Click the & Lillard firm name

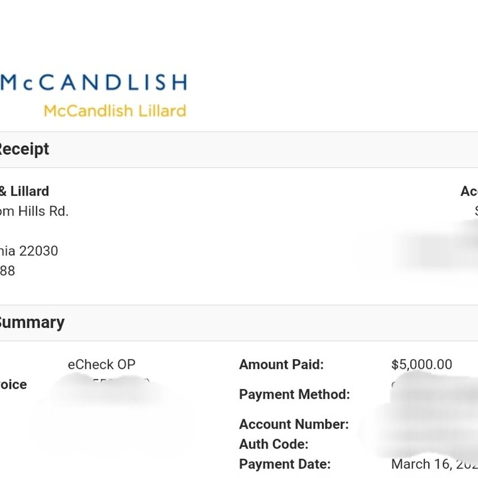click(24, 191)
